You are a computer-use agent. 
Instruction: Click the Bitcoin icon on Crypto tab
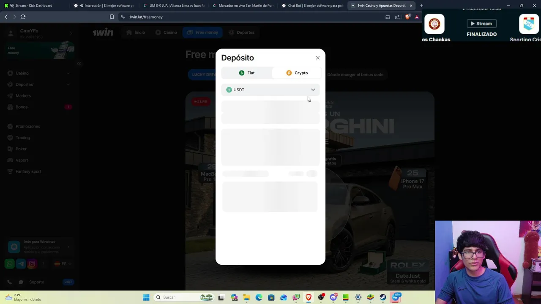pyautogui.click(x=289, y=73)
